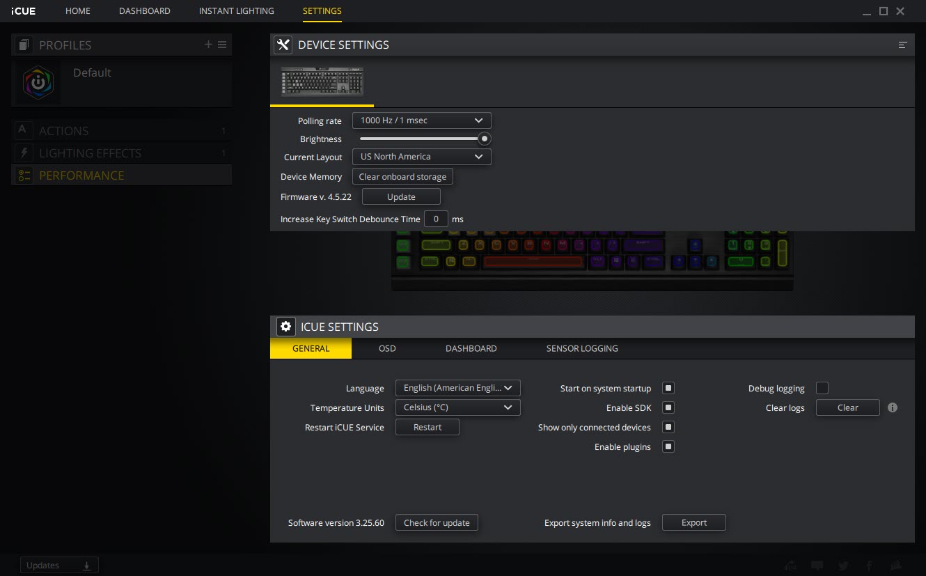
Task: Export system info and logs
Action: (x=694, y=522)
